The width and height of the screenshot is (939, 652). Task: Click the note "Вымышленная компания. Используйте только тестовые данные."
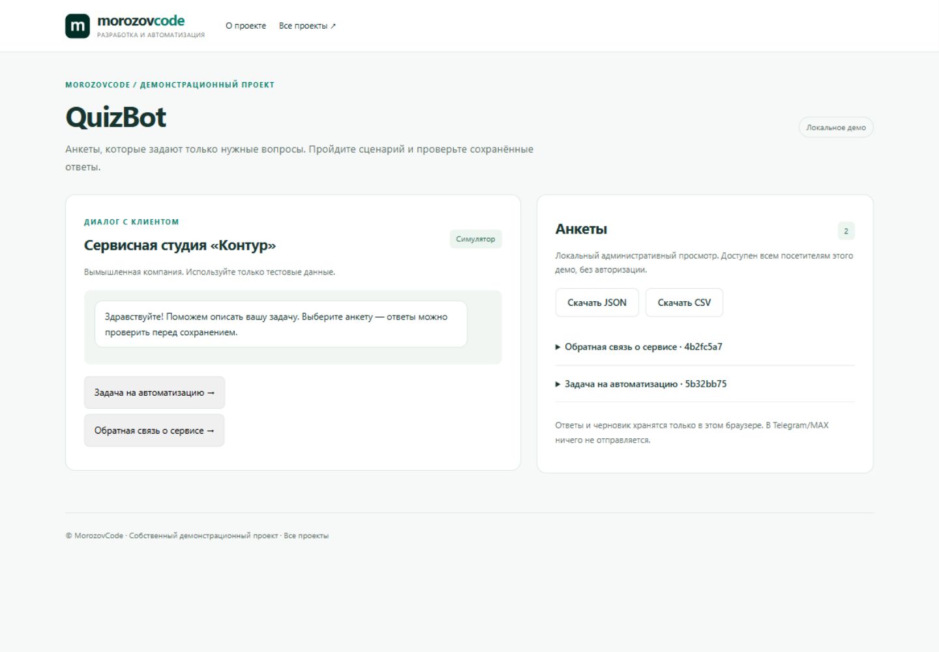click(209, 272)
